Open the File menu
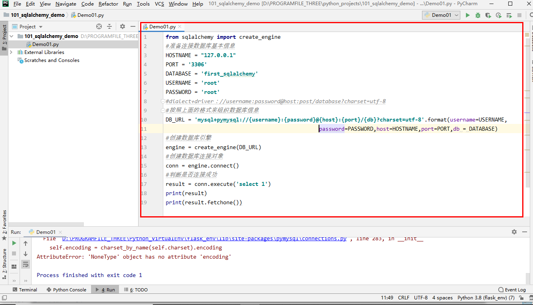 (x=17, y=4)
